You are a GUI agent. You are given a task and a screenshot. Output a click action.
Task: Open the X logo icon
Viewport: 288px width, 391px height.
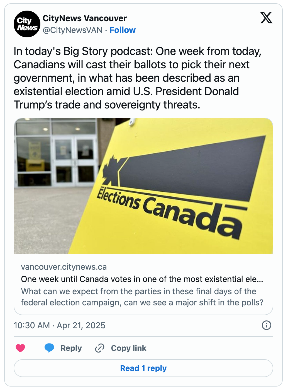(x=266, y=18)
